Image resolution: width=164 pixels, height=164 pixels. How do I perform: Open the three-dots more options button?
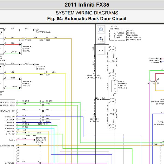pos(101,50)
